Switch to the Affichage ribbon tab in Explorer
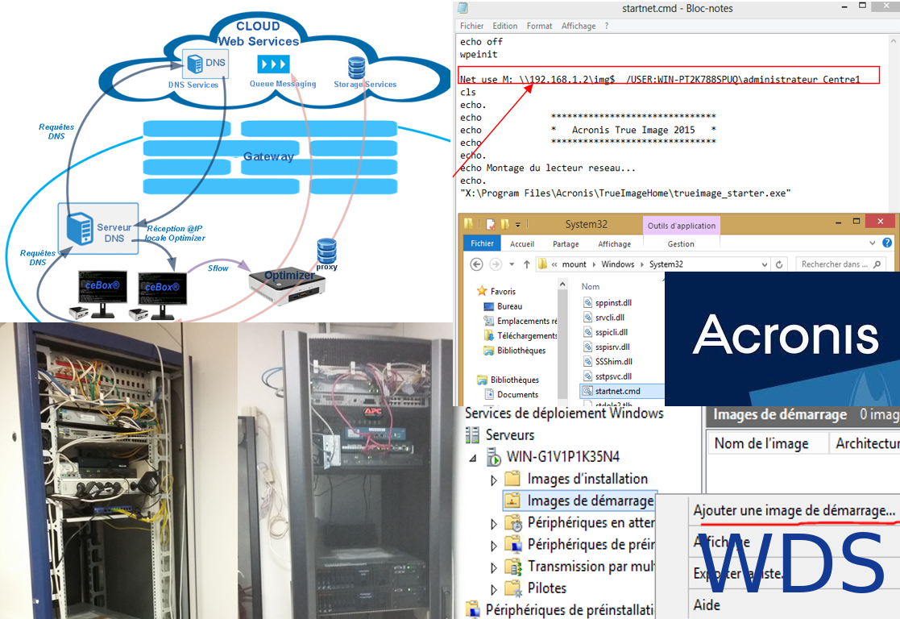The width and height of the screenshot is (900, 619). tap(614, 244)
